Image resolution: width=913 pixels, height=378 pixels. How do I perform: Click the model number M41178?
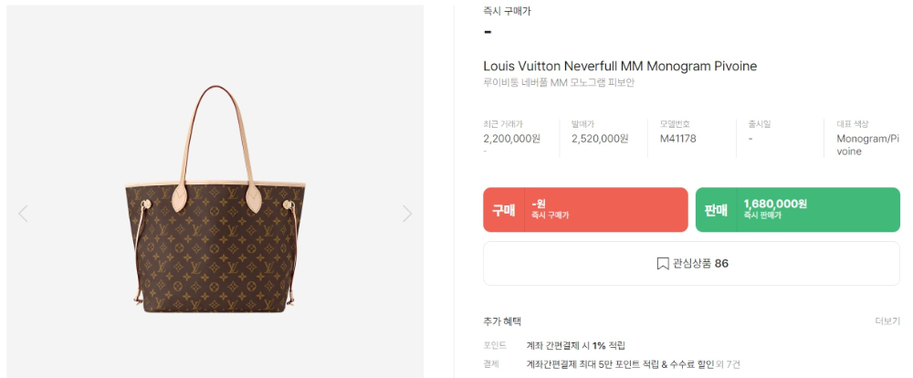pos(677,139)
